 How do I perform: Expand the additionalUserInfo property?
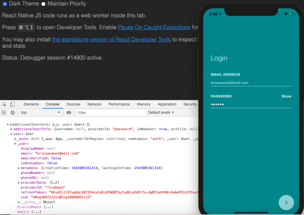click(x=11, y=129)
